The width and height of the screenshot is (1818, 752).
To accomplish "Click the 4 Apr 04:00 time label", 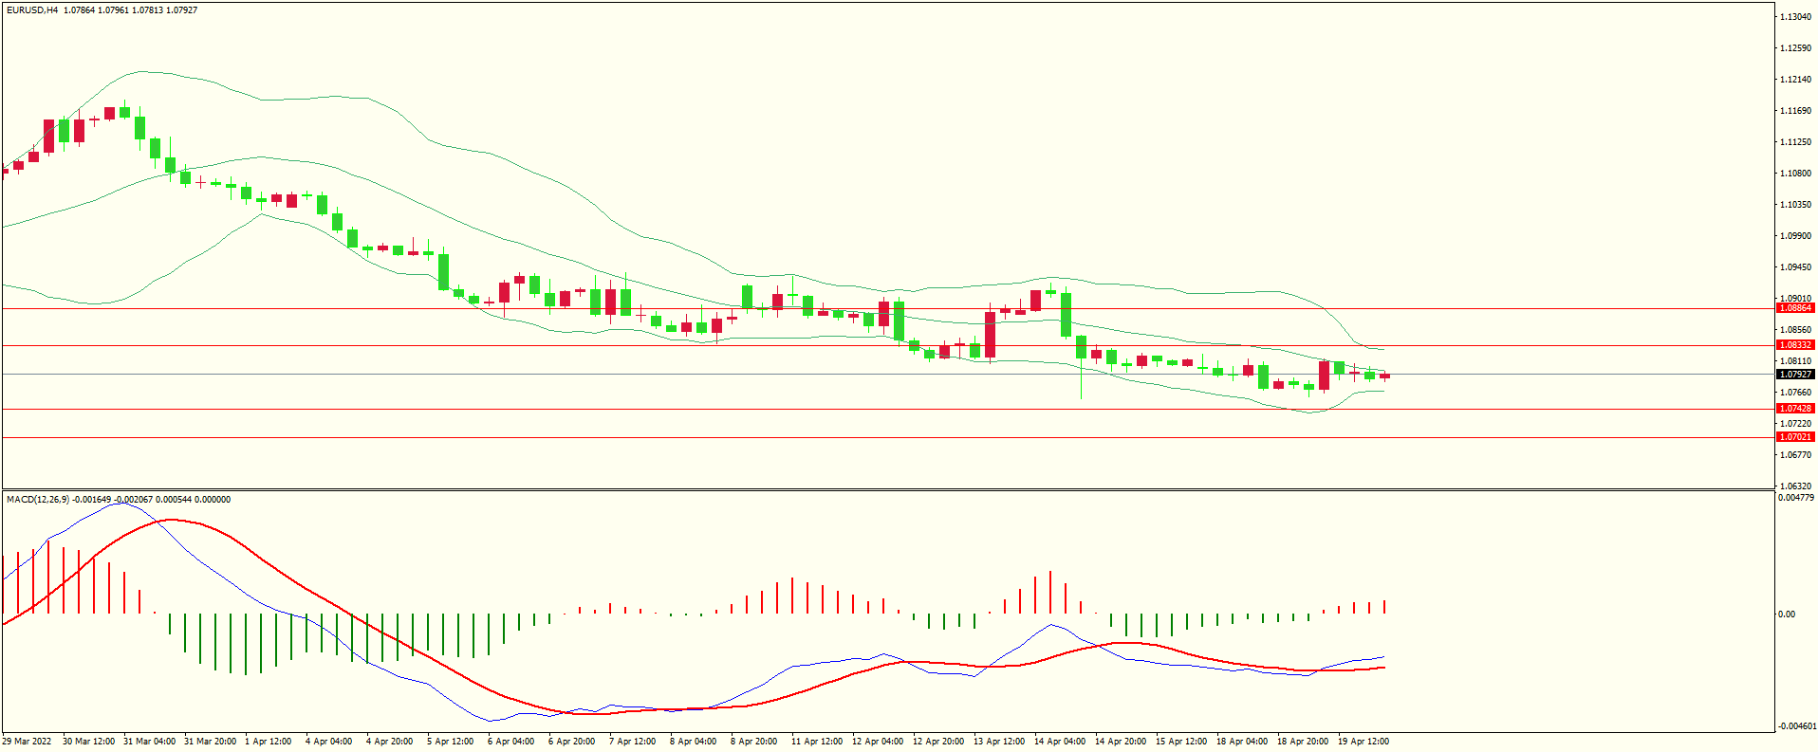I will pos(328,742).
